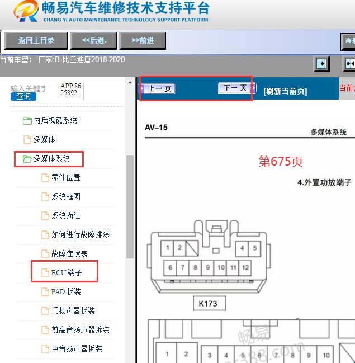Image resolution: width=355 pixels, height=363 pixels.
Task: Click the document icon beside PAD 拆装
Action: [x=45, y=292]
